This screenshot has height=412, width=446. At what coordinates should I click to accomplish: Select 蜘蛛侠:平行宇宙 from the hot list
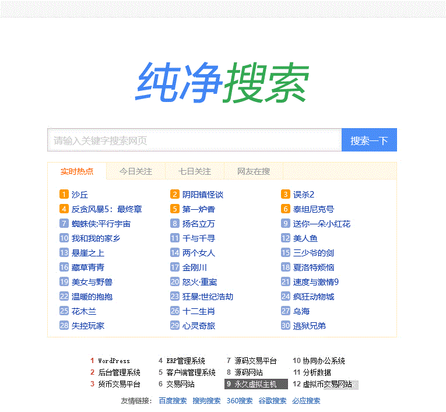pos(101,224)
